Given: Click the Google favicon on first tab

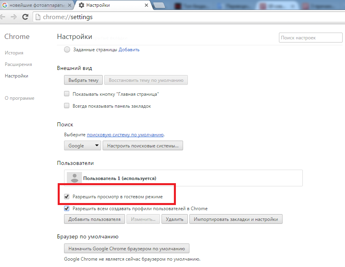Looking at the screenshot, I should 5,5.
